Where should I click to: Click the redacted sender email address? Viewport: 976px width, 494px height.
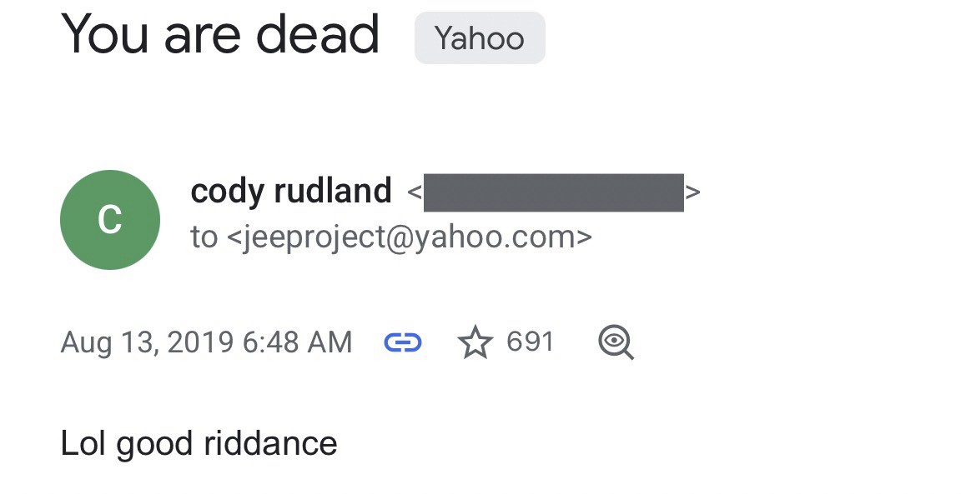pyautogui.click(x=553, y=192)
